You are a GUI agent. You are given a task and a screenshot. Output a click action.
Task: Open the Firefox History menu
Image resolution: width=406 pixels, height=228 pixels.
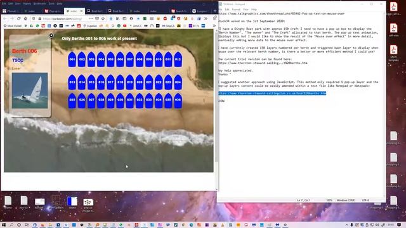(27, 4)
